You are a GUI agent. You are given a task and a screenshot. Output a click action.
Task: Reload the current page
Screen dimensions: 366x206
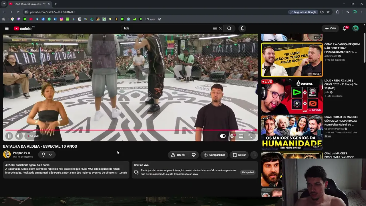(x=18, y=12)
